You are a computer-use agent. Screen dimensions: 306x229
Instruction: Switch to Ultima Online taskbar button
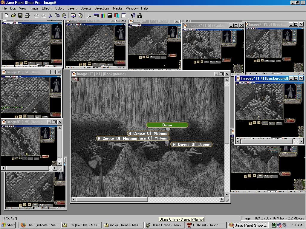[165, 225]
